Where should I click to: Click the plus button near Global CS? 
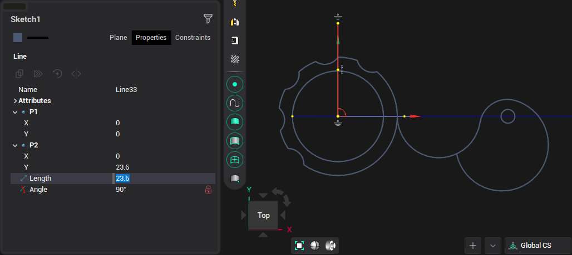tap(473, 246)
